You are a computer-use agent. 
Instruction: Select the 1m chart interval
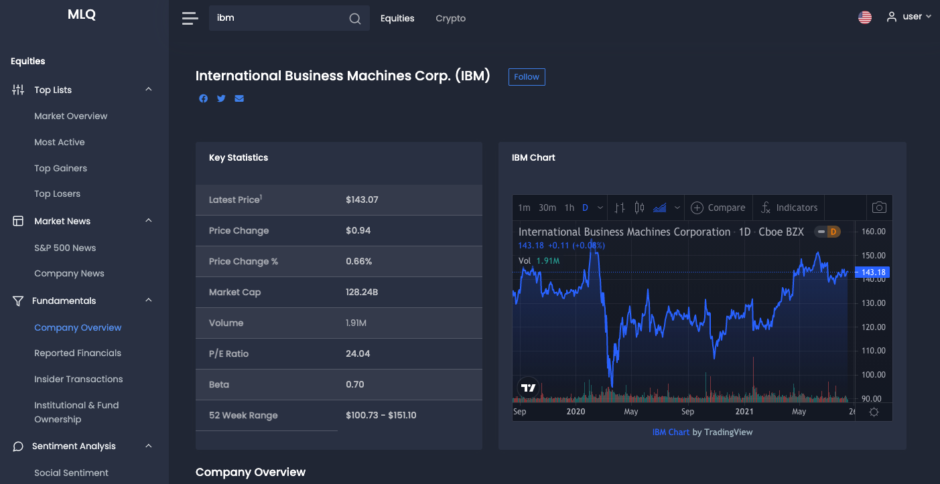524,208
